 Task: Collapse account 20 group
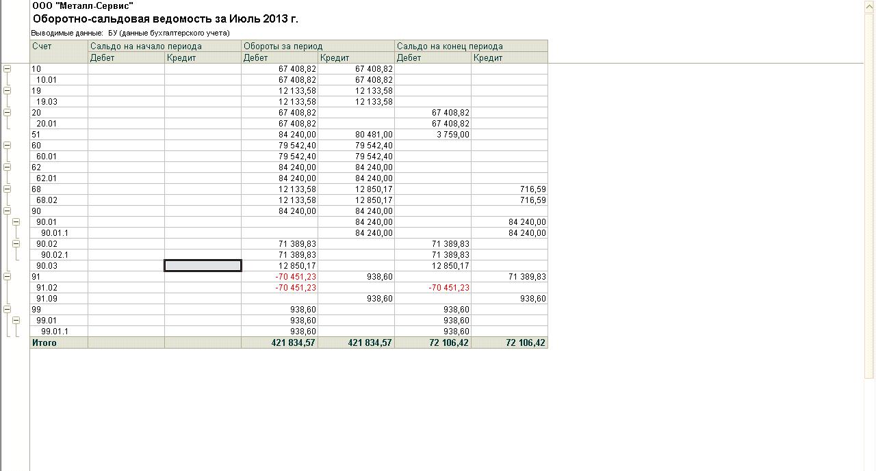[x=8, y=112]
